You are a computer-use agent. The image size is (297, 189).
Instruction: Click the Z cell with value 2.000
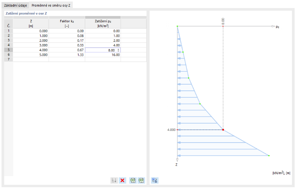(31, 41)
